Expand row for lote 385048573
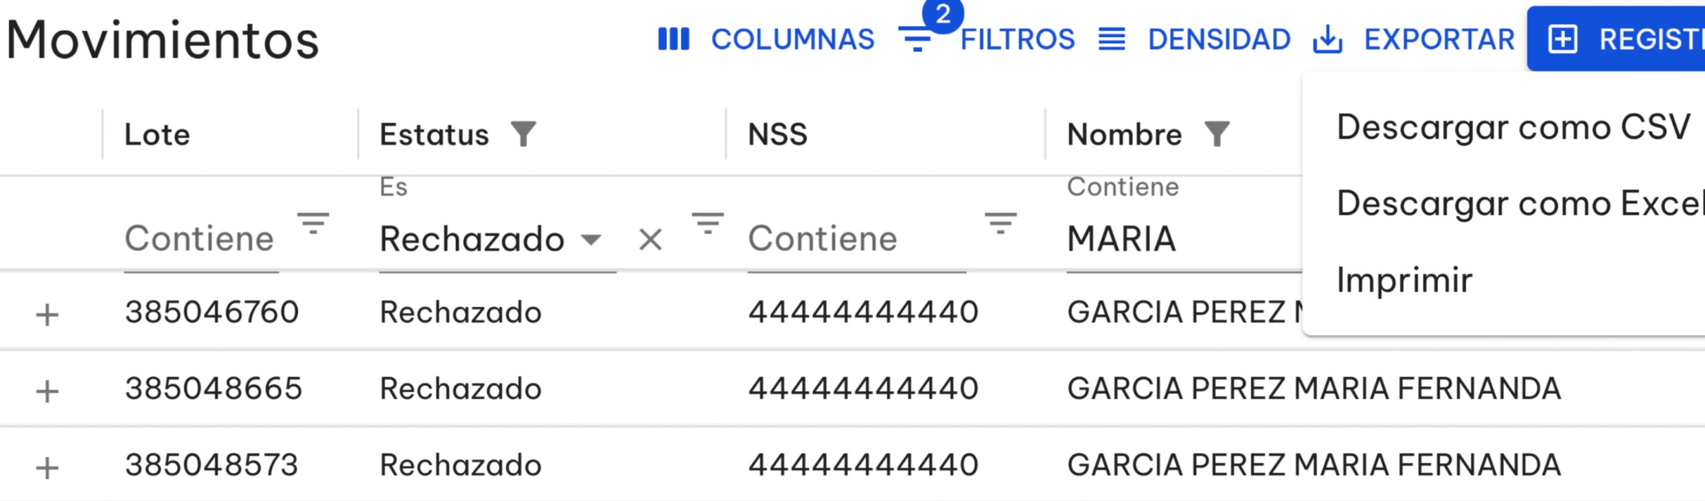This screenshot has width=1705, height=501. coord(47,467)
